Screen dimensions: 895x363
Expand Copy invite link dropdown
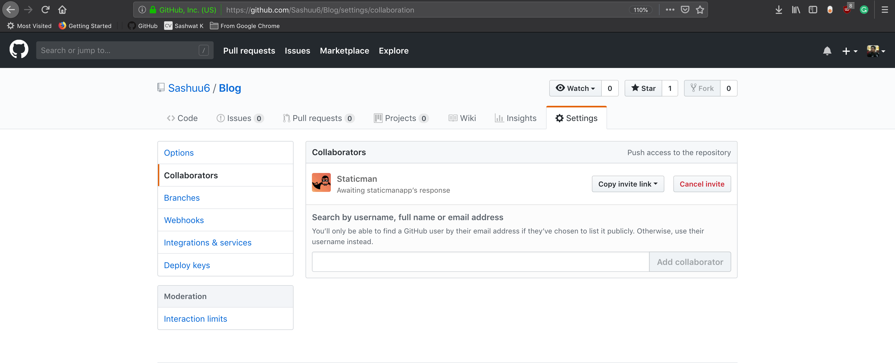pyautogui.click(x=628, y=184)
